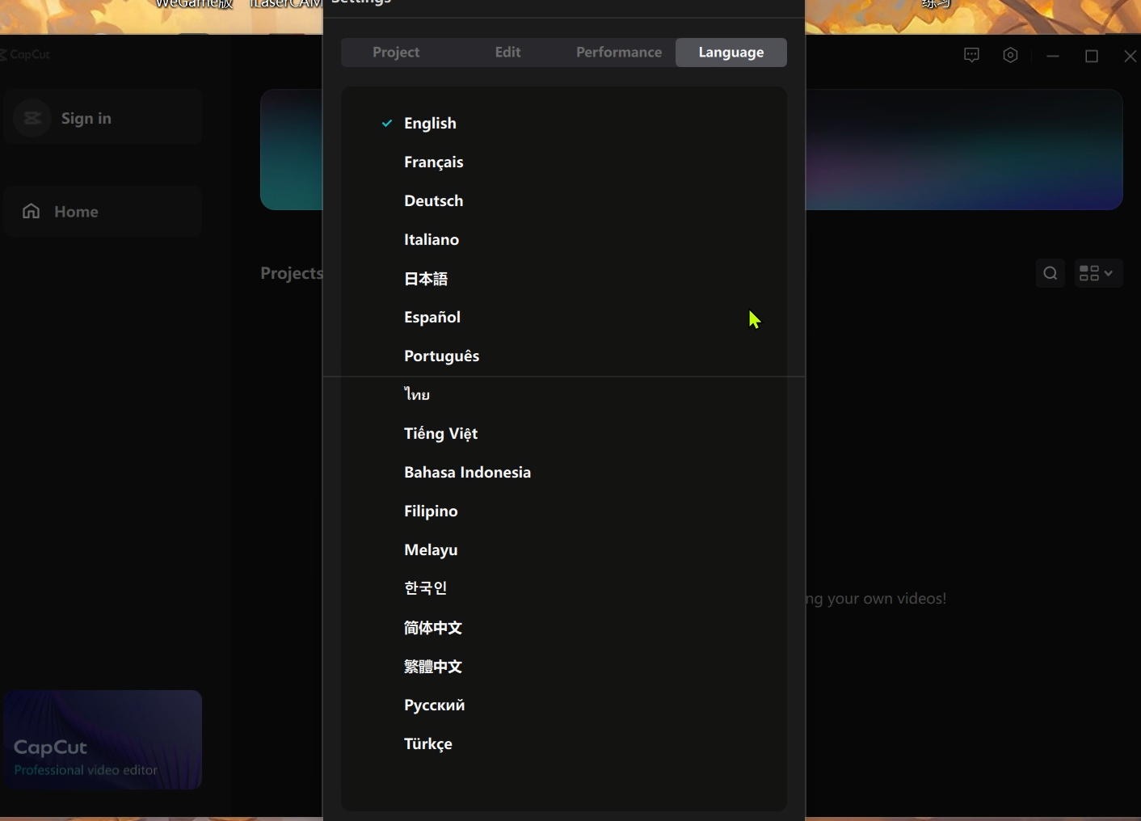Viewport: 1141px width, 821px height.
Task: Minimize the CapCut window
Action: click(x=1052, y=56)
